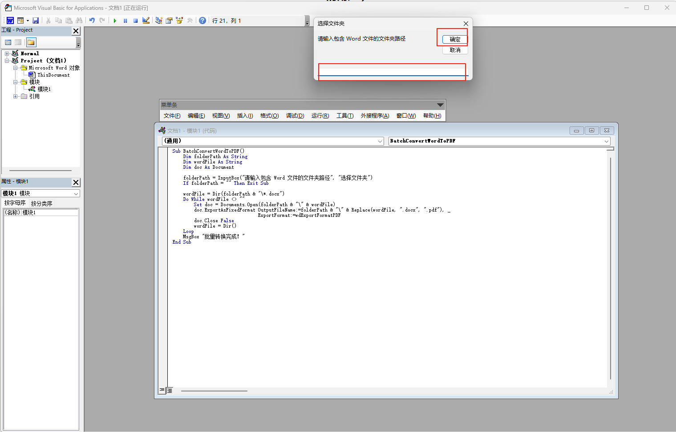Switch to Full Module View button
Image resolution: width=676 pixels, height=432 pixels.
pyautogui.click(x=170, y=390)
